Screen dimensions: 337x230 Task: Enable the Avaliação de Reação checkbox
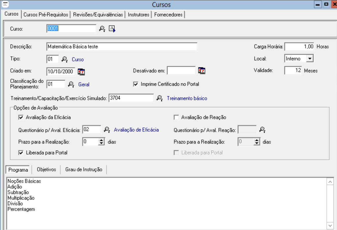click(x=176, y=117)
